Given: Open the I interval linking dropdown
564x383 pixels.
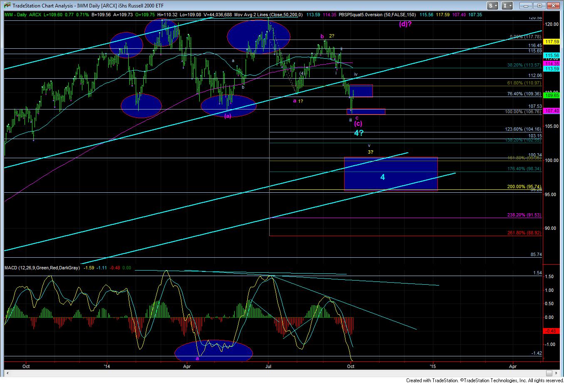Looking at the screenshot, I should coord(507,6).
